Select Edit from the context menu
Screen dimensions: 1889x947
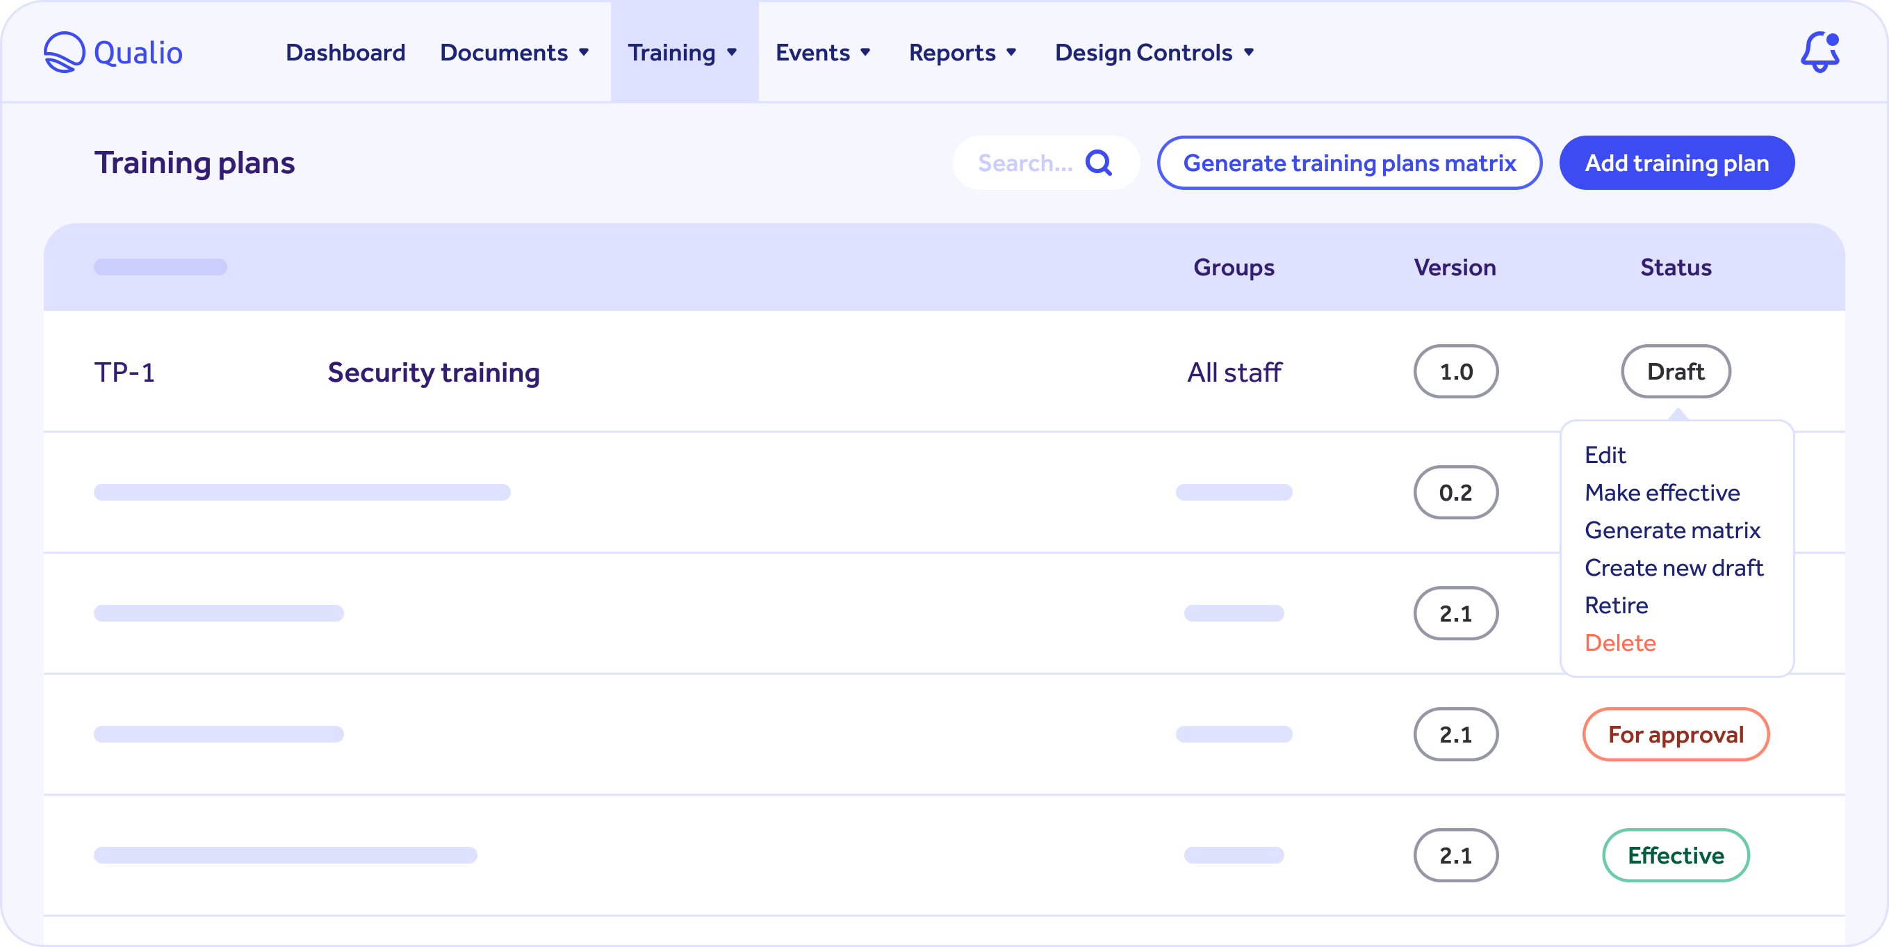(x=1605, y=454)
